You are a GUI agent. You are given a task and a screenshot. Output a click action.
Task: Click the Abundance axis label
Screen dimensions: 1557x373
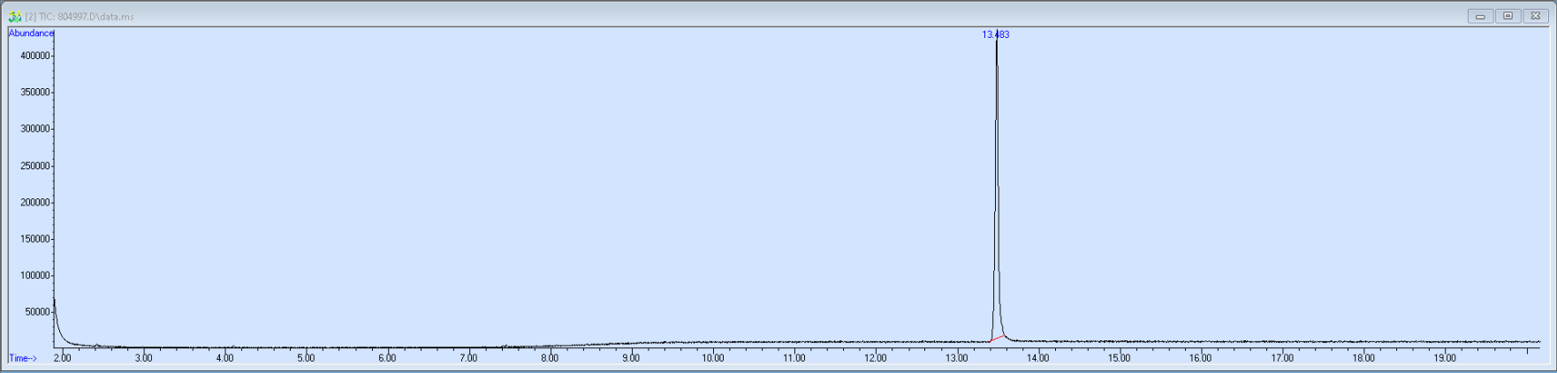tap(31, 34)
